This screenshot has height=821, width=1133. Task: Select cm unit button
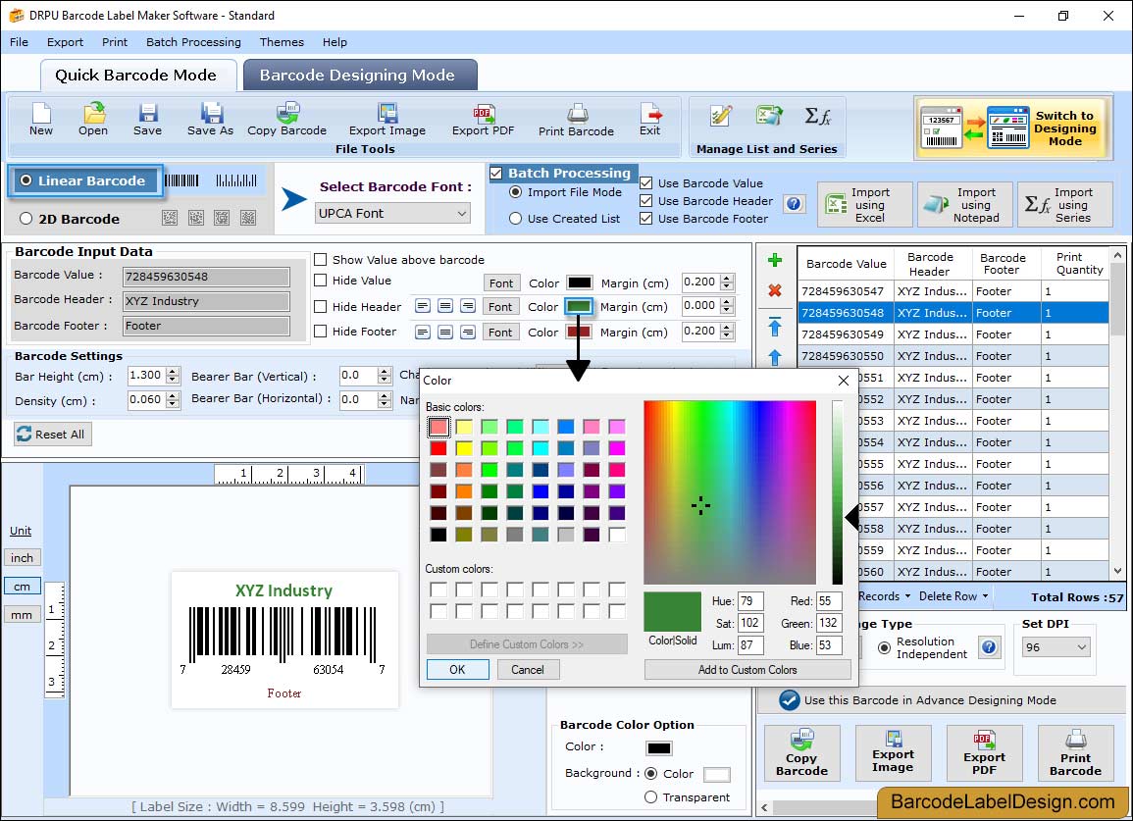tap(22, 587)
